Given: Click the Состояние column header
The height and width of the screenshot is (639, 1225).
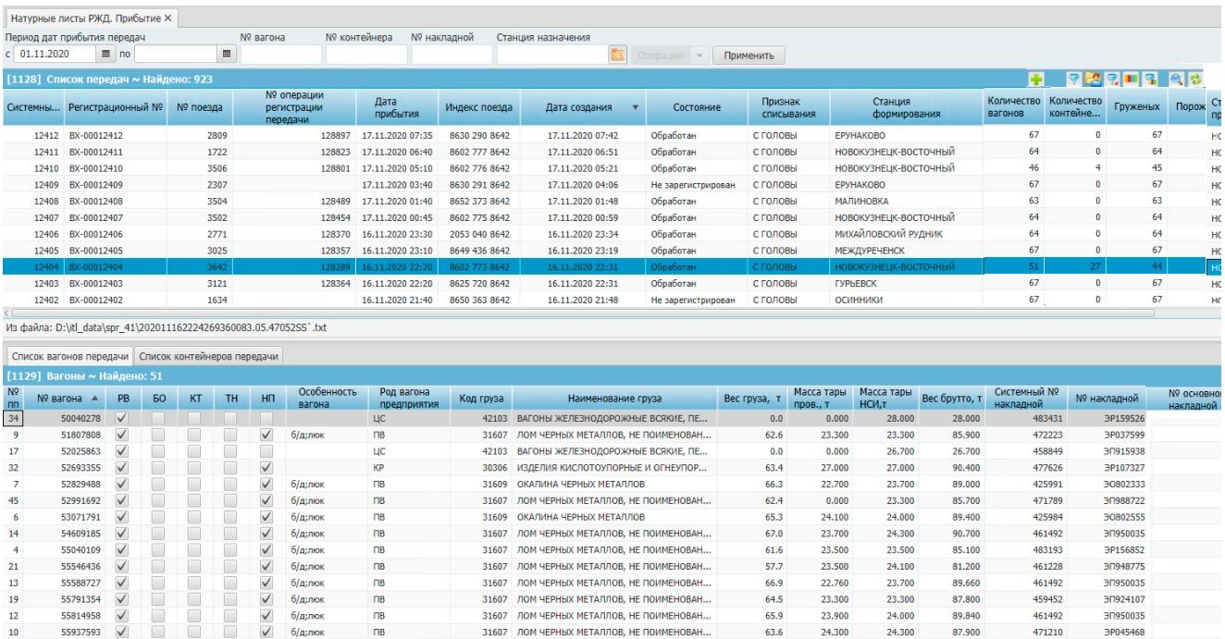Looking at the screenshot, I should pyautogui.click(x=697, y=107).
